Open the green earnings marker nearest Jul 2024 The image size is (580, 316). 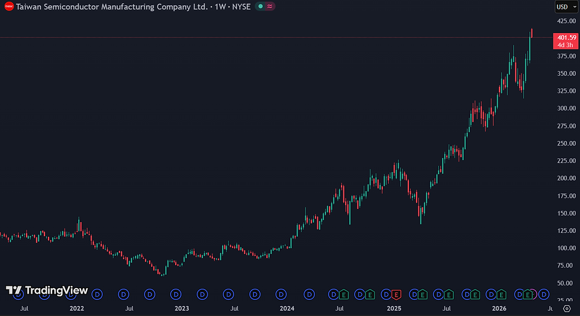click(x=344, y=295)
